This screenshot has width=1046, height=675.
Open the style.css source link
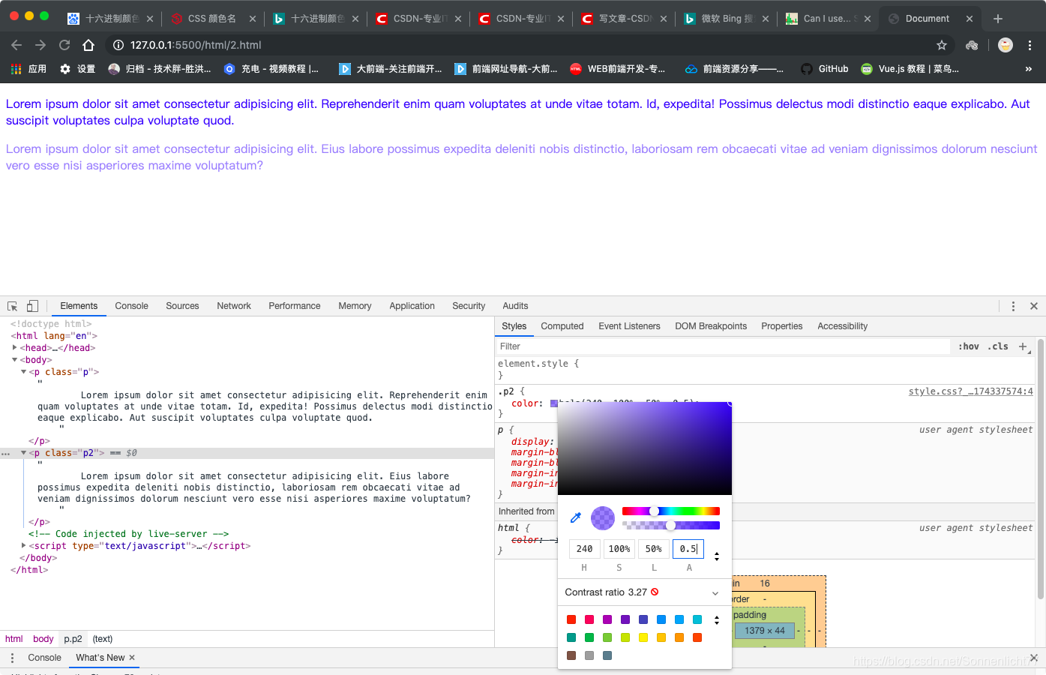[x=970, y=391]
